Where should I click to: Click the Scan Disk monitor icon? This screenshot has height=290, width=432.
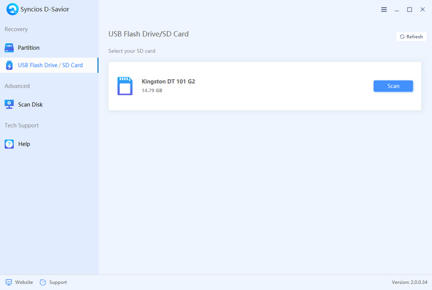(9, 104)
